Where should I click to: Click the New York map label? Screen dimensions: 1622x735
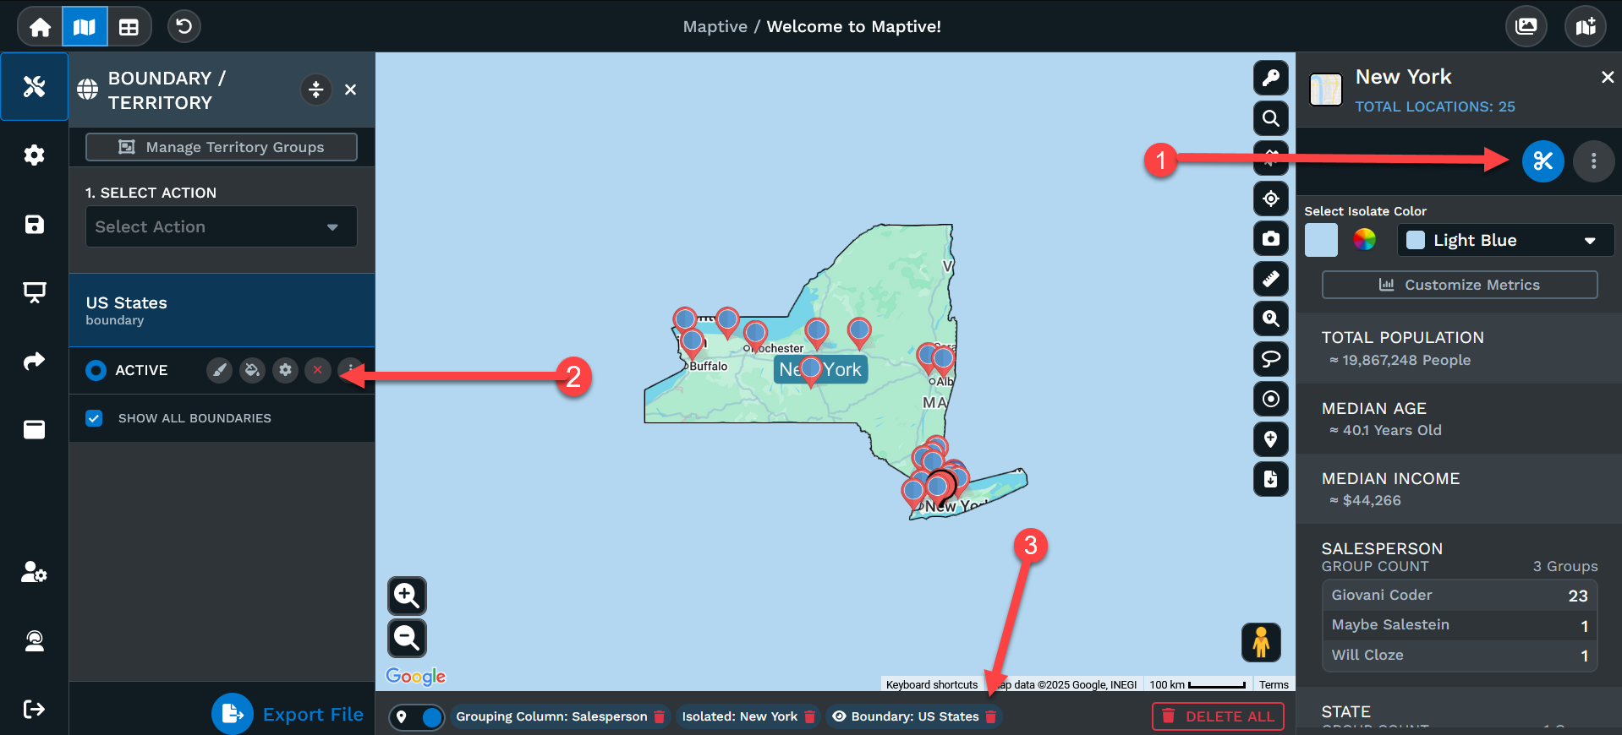820,370
